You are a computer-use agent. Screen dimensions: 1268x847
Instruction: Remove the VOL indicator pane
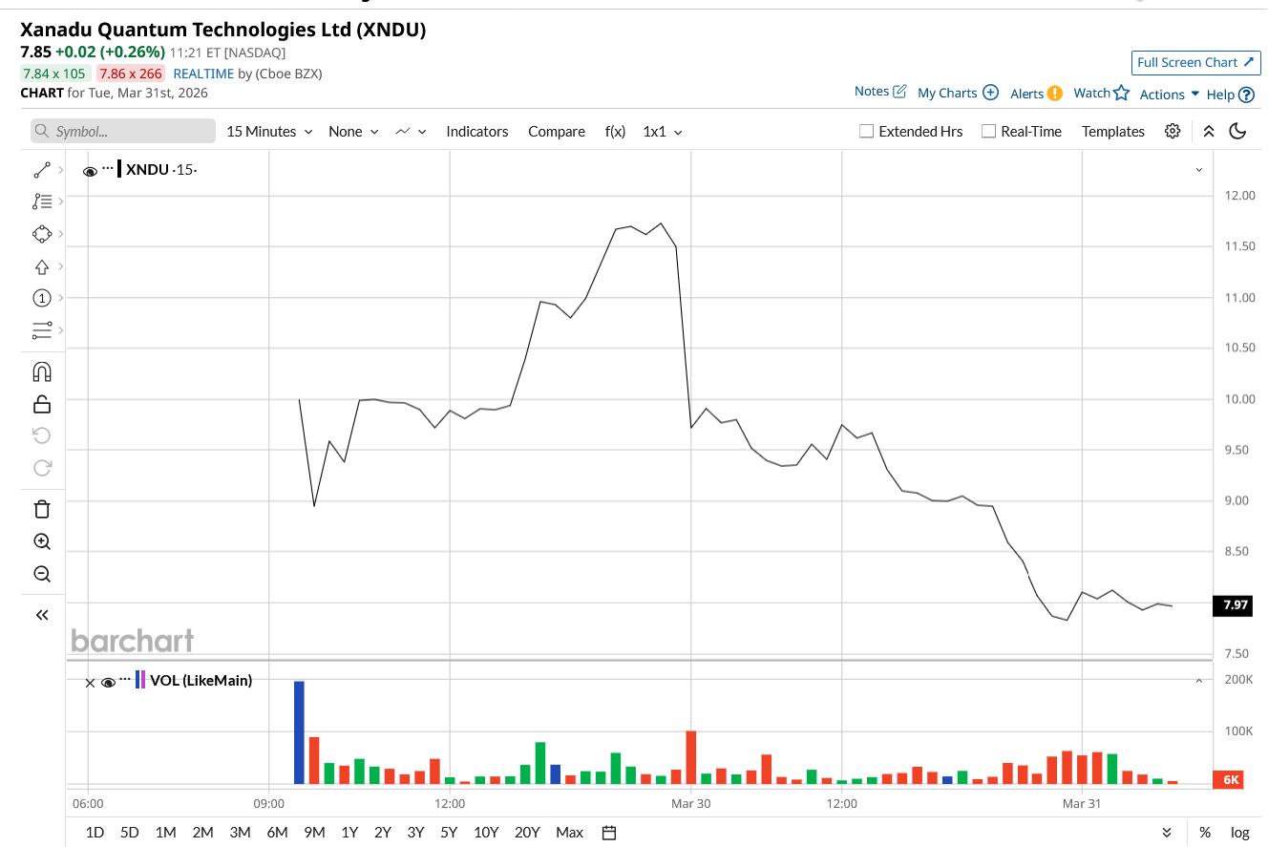point(90,683)
